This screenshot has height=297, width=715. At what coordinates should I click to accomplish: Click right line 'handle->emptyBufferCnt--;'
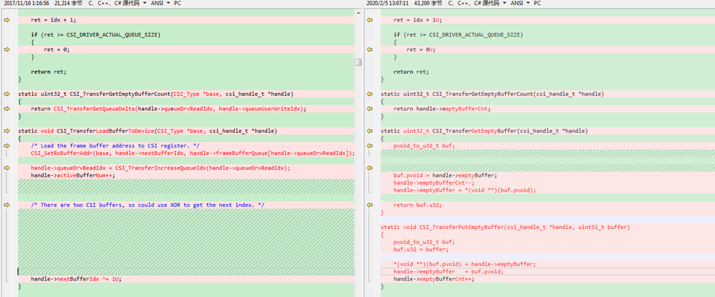point(434,182)
